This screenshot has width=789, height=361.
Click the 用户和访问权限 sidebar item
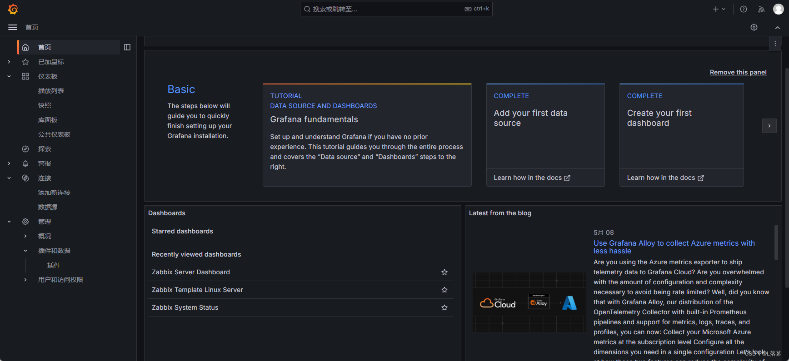click(x=60, y=280)
